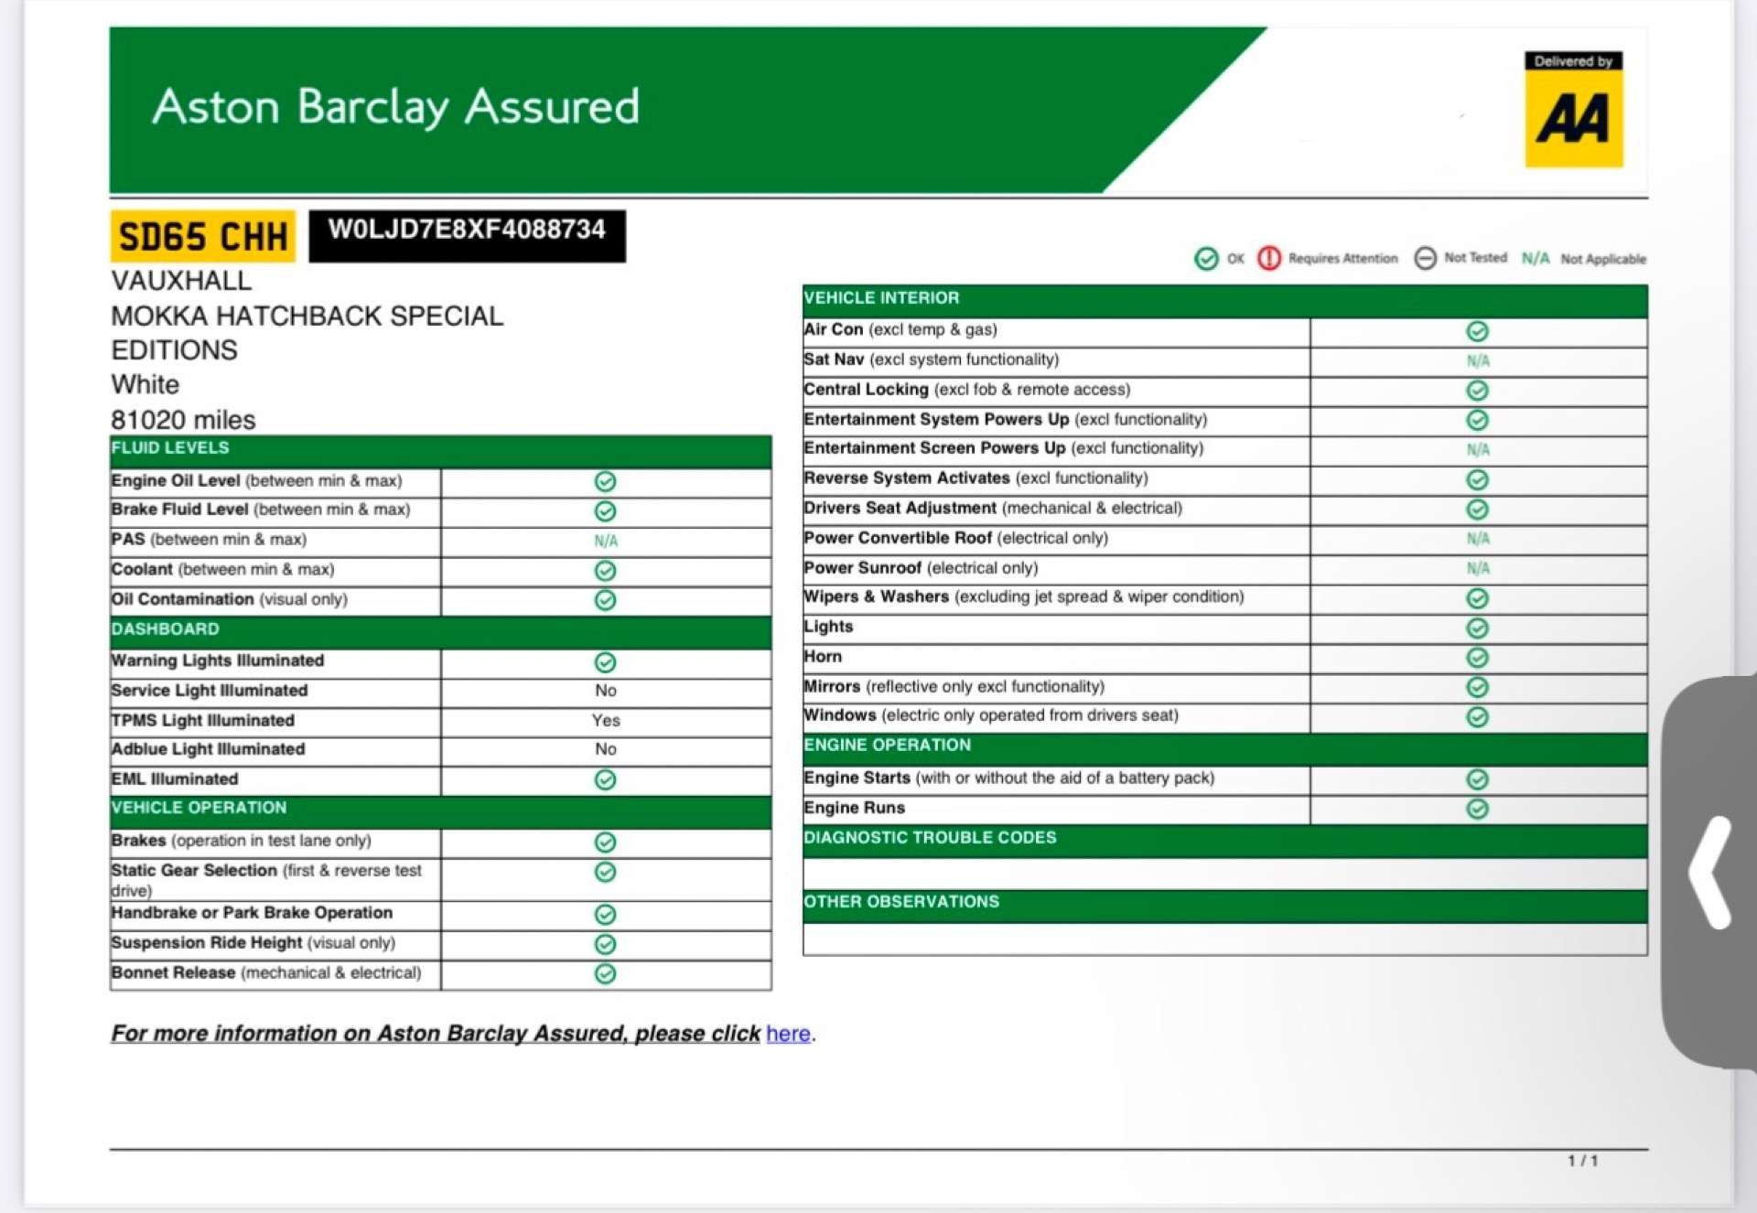Click the AA 'Delivered by' logo
The image size is (1757, 1213).
pyautogui.click(x=1573, y=110)
